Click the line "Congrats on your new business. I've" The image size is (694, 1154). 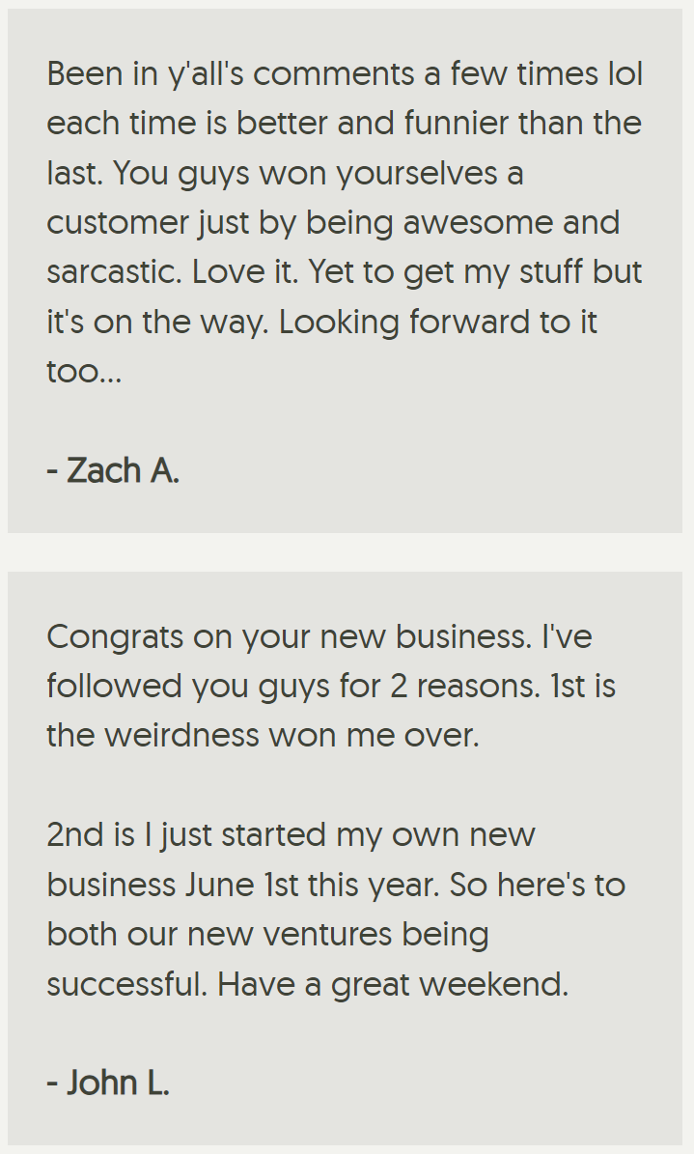pyautogui.click(x=319, y=636)
